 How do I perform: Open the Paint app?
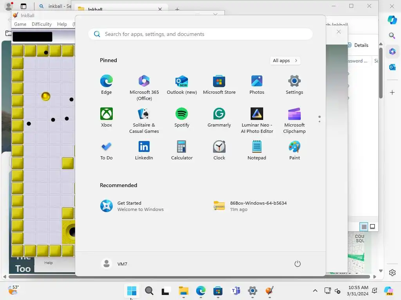point(294,150)
